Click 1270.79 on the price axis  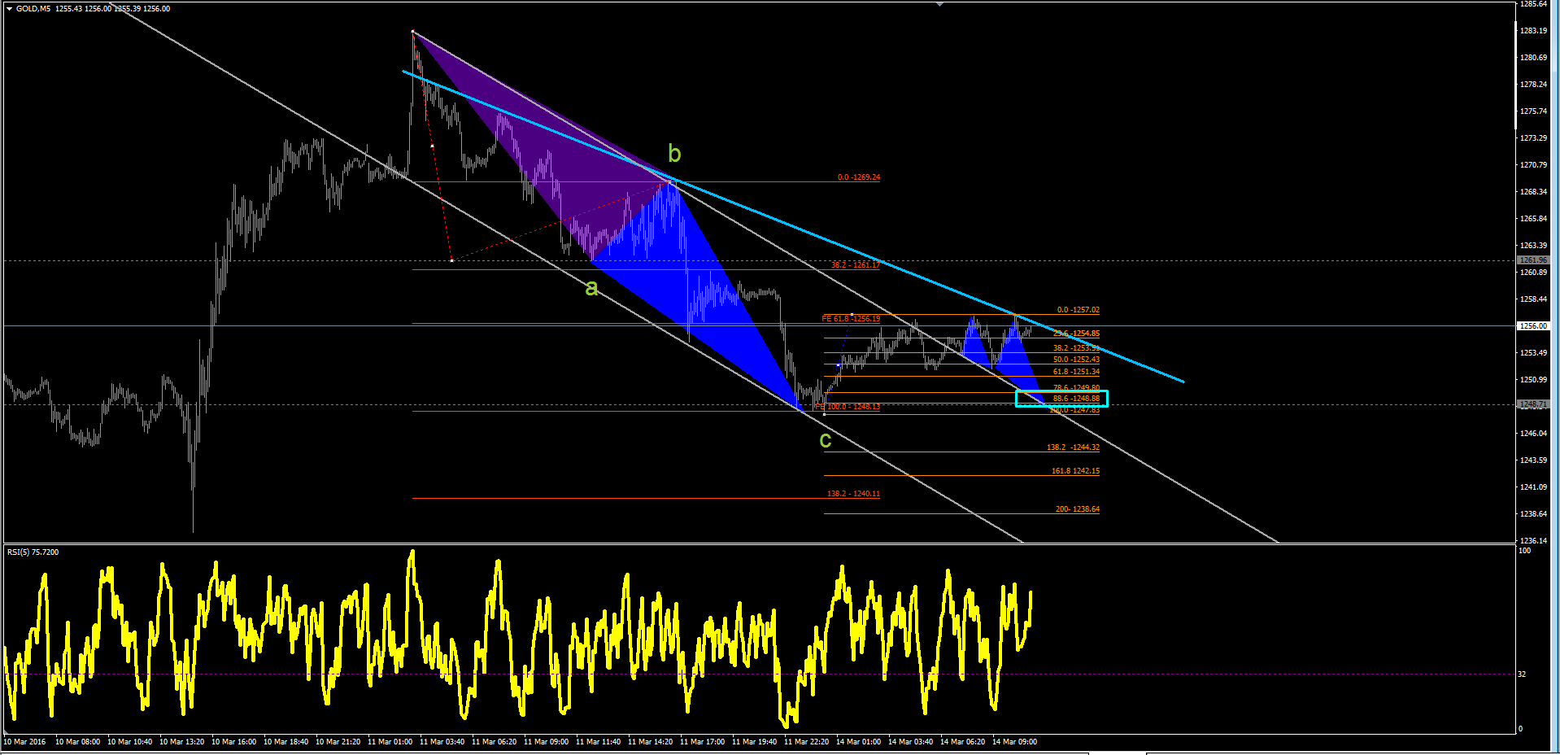tap(1534, 165)
